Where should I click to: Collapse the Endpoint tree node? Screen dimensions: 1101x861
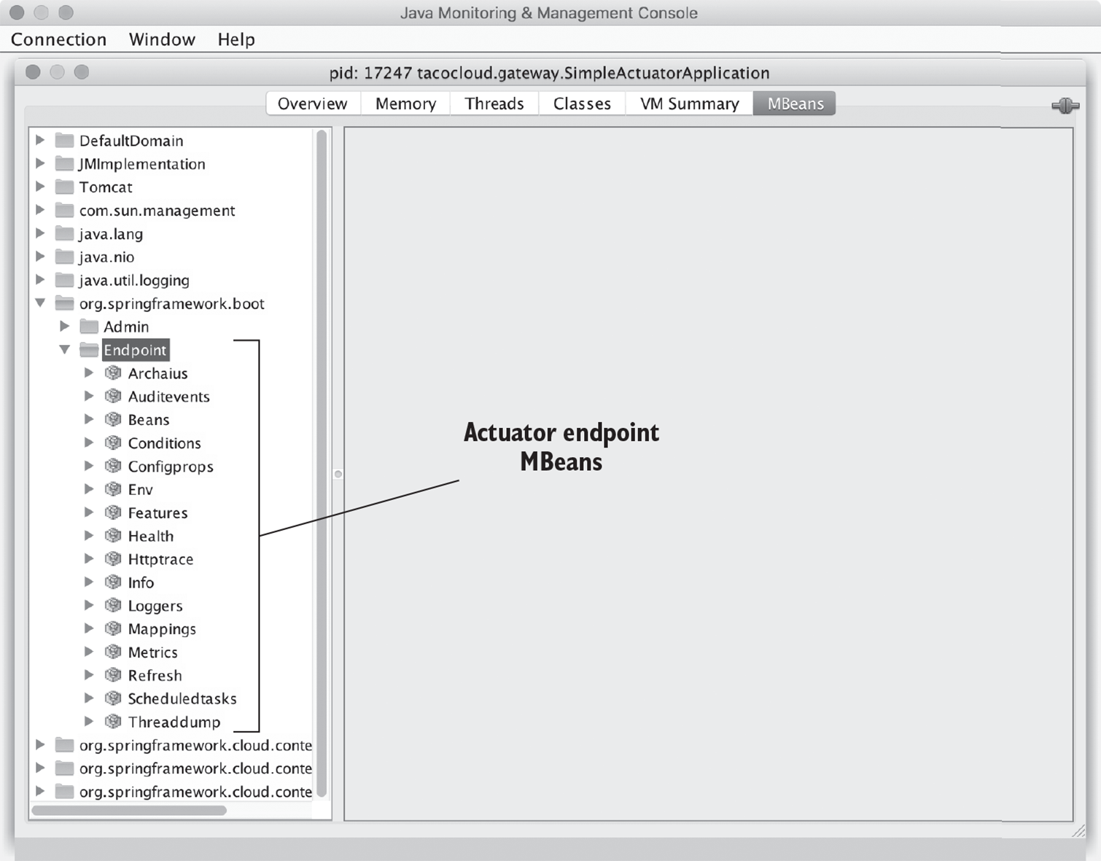pos(65,350)
